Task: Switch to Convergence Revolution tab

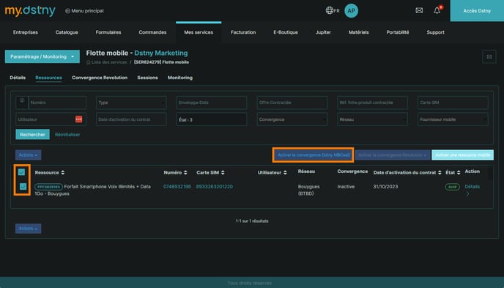Action: coord(100,78)
